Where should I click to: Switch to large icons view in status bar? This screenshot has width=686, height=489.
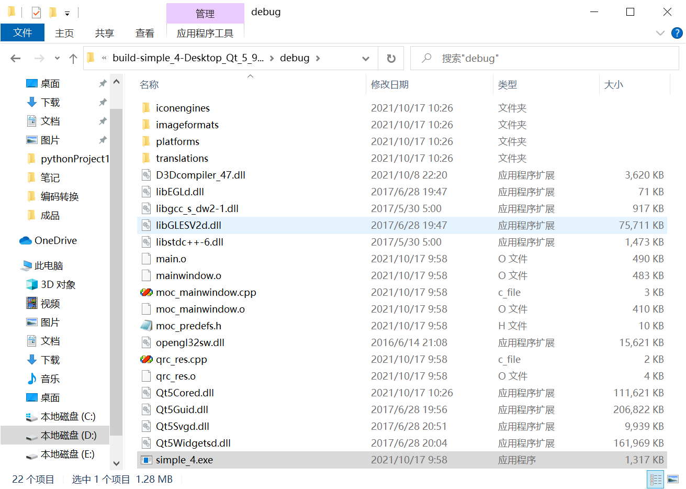point(673,479)
